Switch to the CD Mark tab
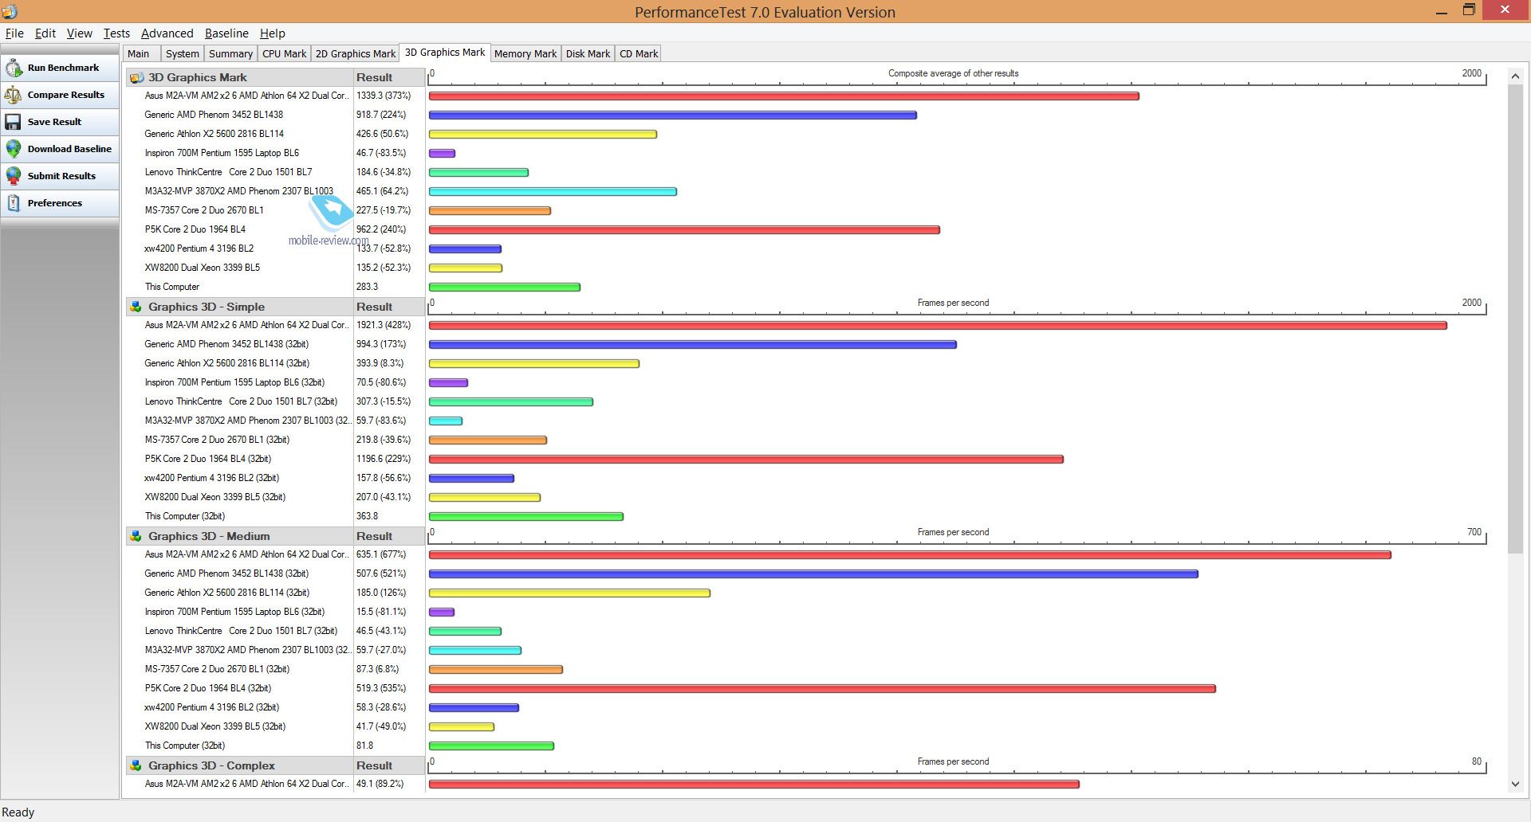 coord(639,53)
